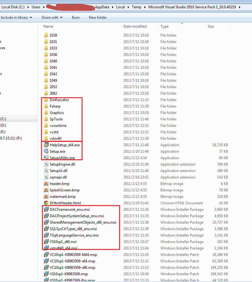Image resolution: width=252 pixels, height=282 pixels.
Task: Click the Setup.exe installer icon
Action: 46,151
